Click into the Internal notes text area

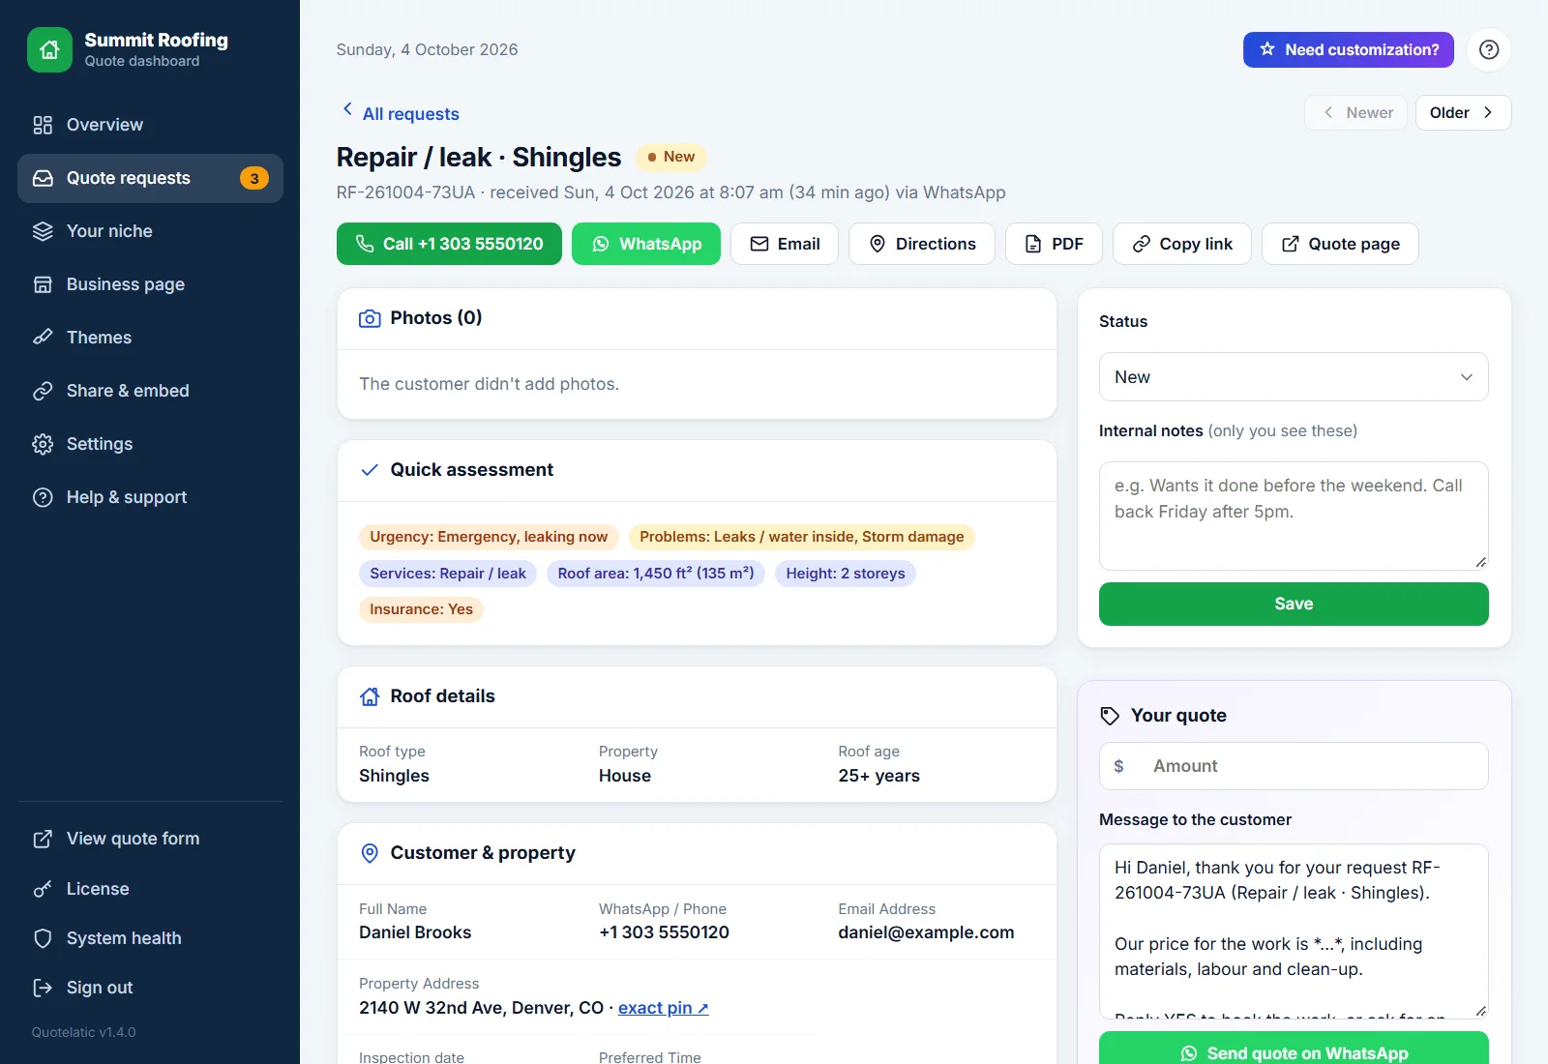pyautogui.click(x=1294, y=516)
